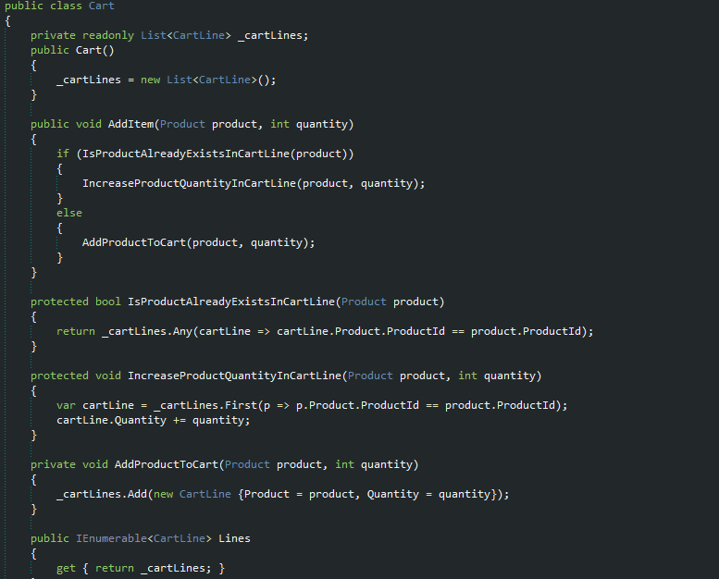
Task: Click the '==' operator in the First call line
Action: tap(431, 405)
